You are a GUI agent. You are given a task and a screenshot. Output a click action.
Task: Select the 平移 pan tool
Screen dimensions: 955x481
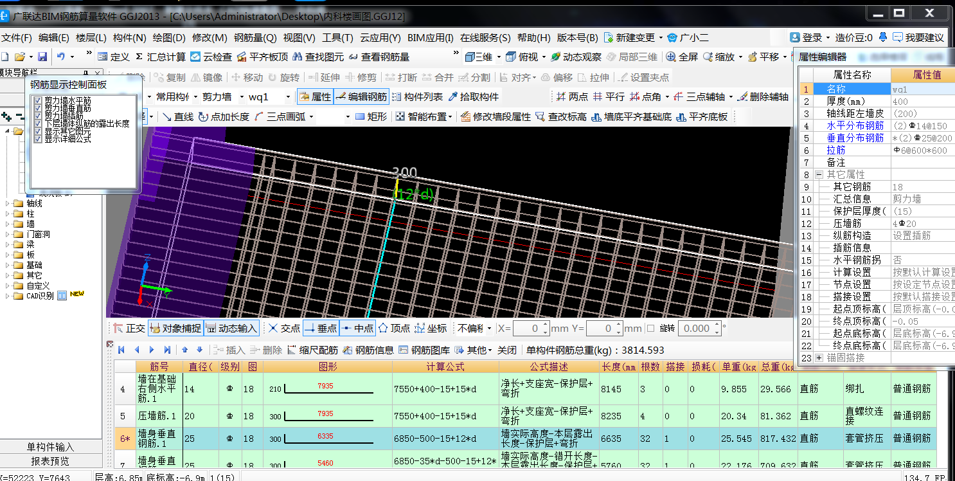click(763, 57)
